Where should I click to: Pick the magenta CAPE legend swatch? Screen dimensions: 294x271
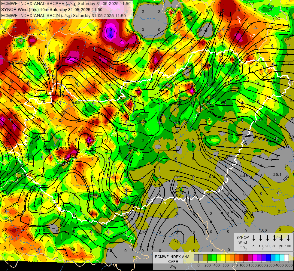tap(255, 257)
